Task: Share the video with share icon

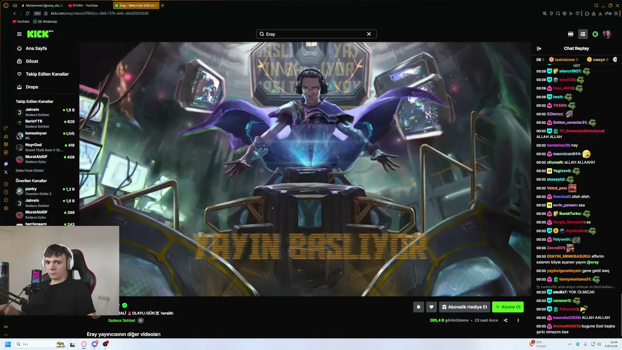Action: (505, 320)
